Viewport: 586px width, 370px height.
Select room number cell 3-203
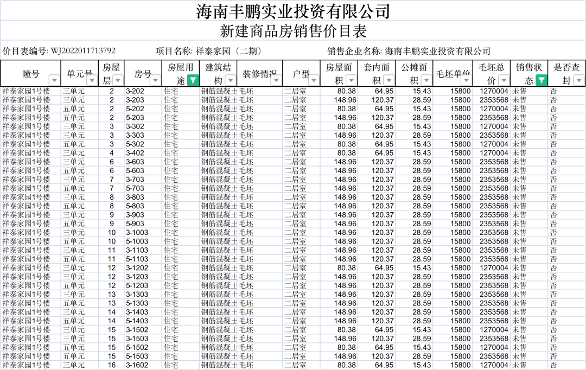pyautogui.click(x=143, y=100)
